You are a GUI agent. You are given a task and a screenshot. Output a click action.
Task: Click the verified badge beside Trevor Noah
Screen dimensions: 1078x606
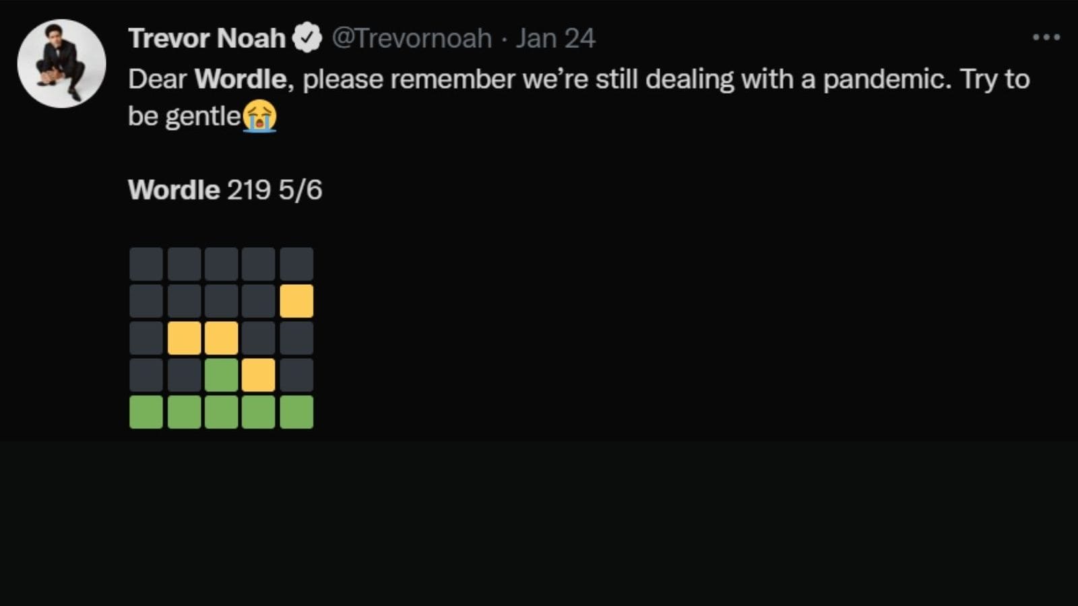coord(307,38)
